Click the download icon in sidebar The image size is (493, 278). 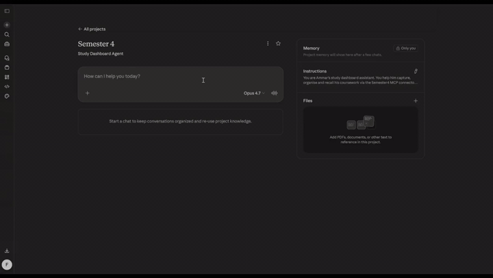coord(7,251)
